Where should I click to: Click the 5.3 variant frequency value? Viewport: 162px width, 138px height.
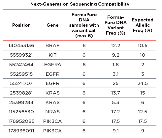[x=115, y=102]
